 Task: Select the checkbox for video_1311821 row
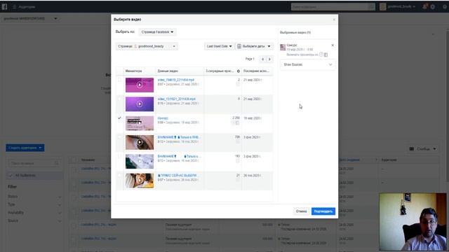coord(119,99)
